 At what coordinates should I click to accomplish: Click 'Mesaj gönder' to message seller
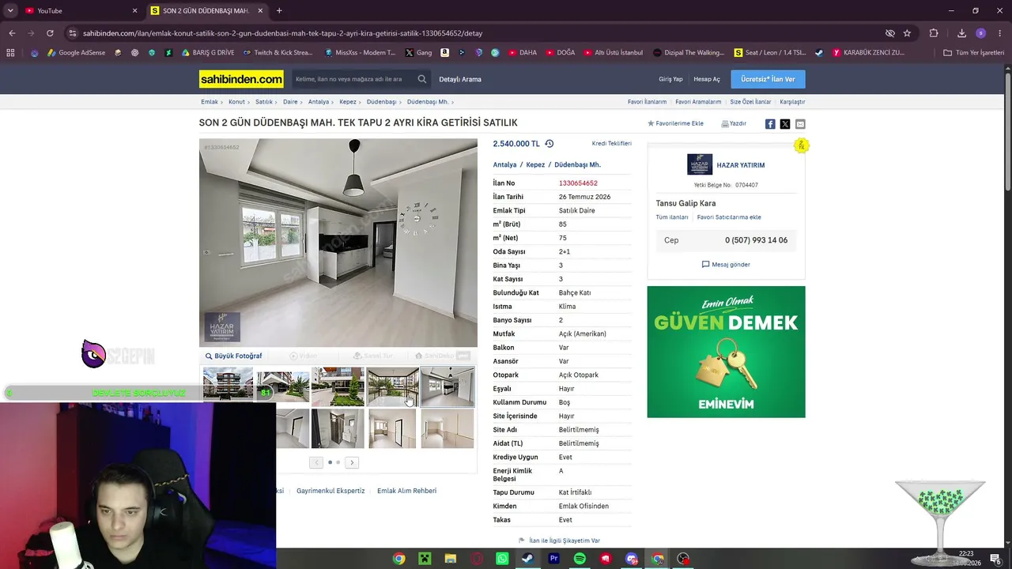point(726,265)
